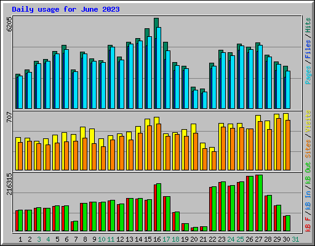Click green day label 25
Viewport: 315px width, 246px height.
(x=240, y=239)
